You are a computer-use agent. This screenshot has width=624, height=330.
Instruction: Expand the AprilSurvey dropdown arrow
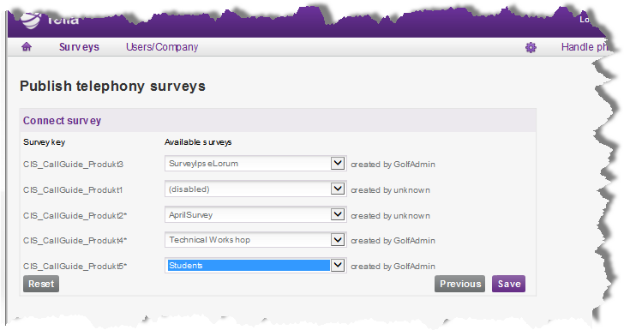tap(338, 214)
